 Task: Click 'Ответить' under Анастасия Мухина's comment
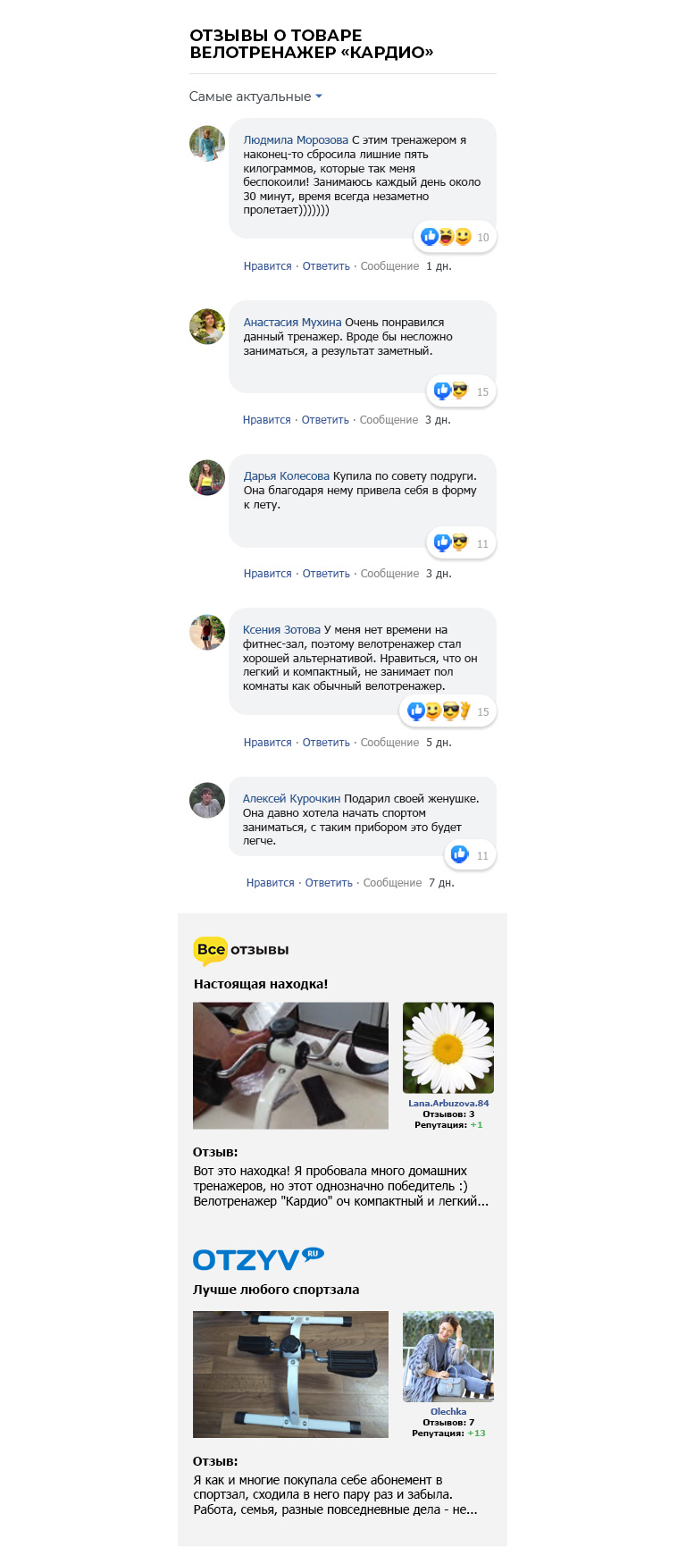point(325,420)
